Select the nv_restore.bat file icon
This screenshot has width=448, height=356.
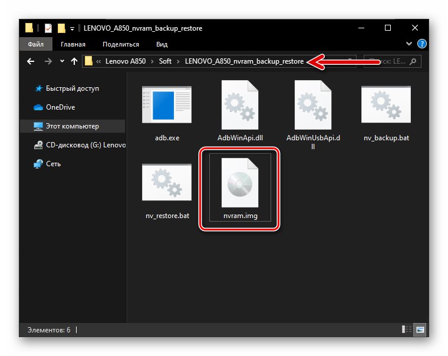(x=167, y=183)
